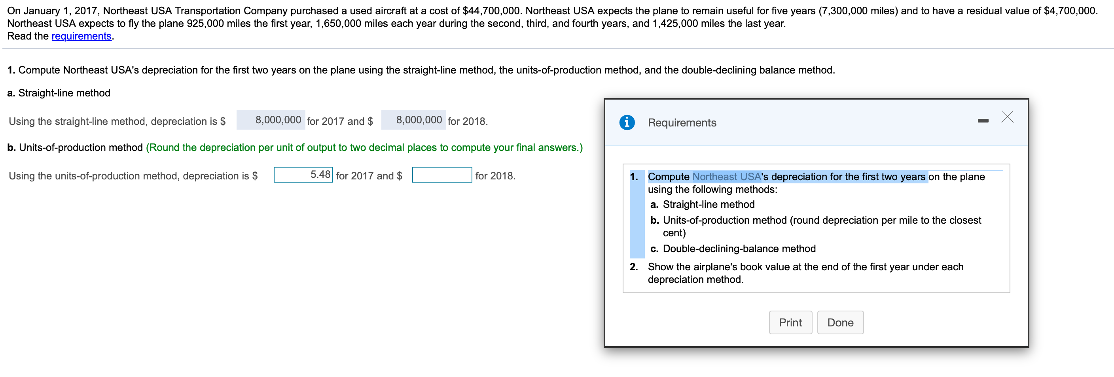
Task: Close the Requirements dialog with the X
Action: (1008, 117)
